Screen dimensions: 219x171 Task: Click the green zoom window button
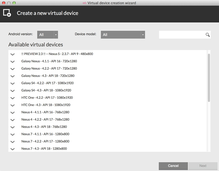14,3
